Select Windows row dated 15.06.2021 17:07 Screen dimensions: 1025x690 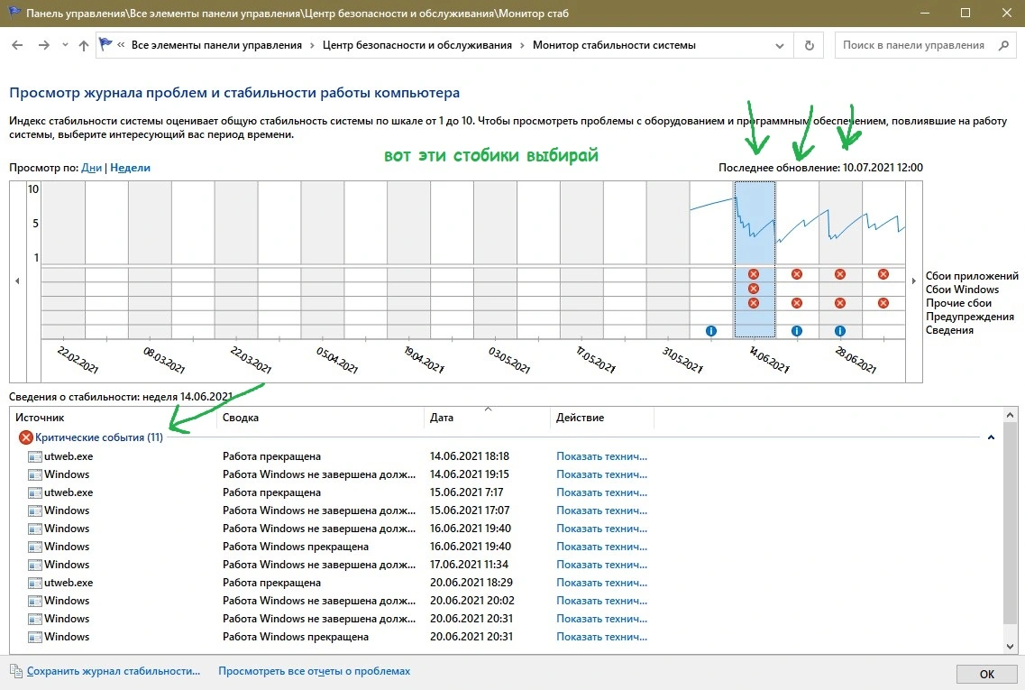point(337,511)
